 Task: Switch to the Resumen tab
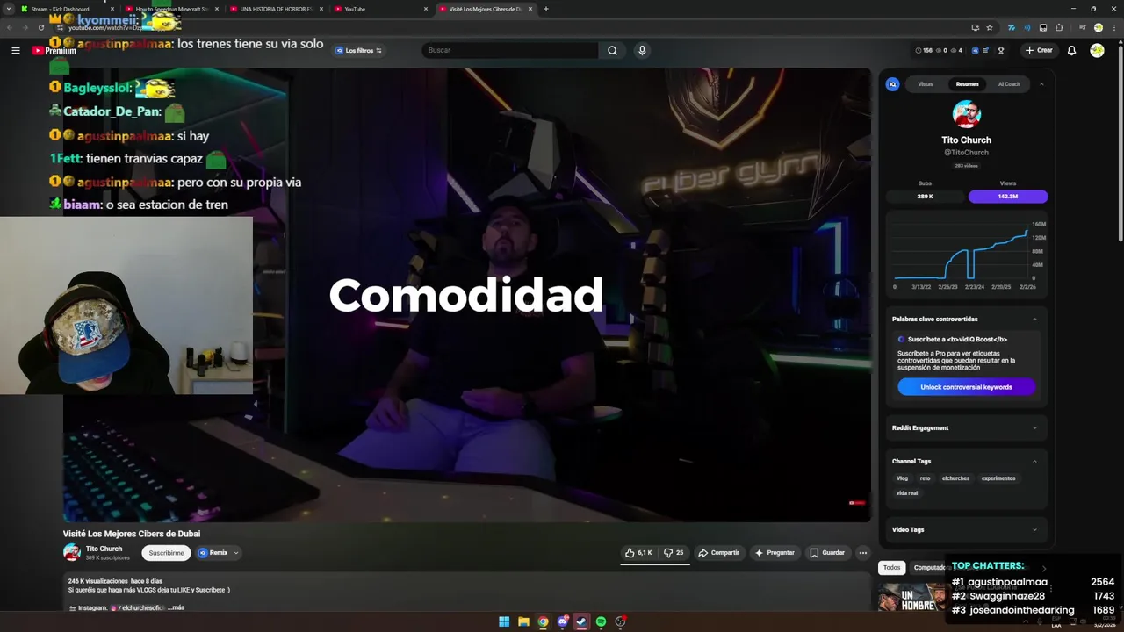(x=967, y=84)
